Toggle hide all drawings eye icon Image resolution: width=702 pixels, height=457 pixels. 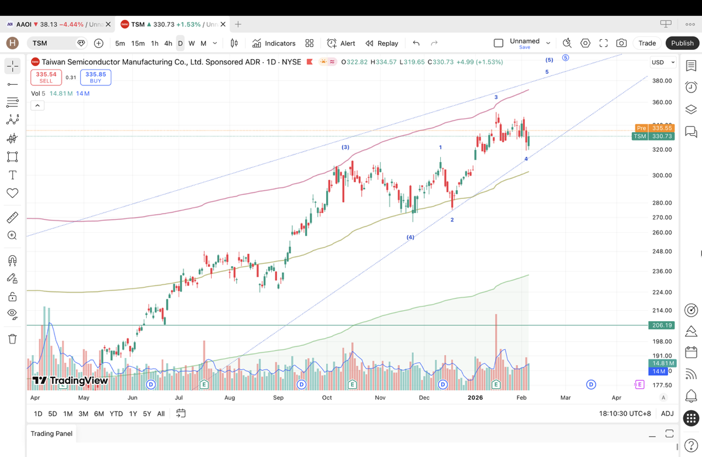(x=12, y=314)
